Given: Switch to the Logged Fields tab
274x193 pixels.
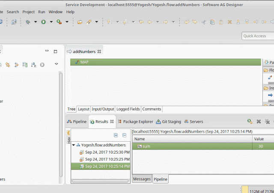Looking at the screenshot, I should [x=128, y=109].
